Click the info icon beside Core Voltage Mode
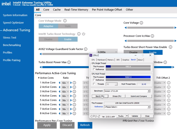Viewport: 177px width, 129px height. click(65, 21)
